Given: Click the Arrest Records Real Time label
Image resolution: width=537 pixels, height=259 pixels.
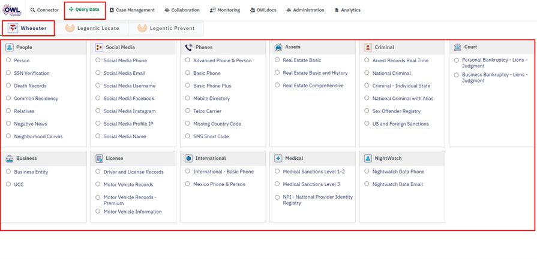Looking at the screenshot, I should [400, 61].
